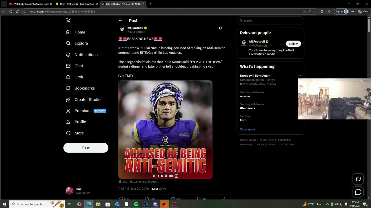
Task: Add this page to favorites
Action: click(x=315, y=12)
